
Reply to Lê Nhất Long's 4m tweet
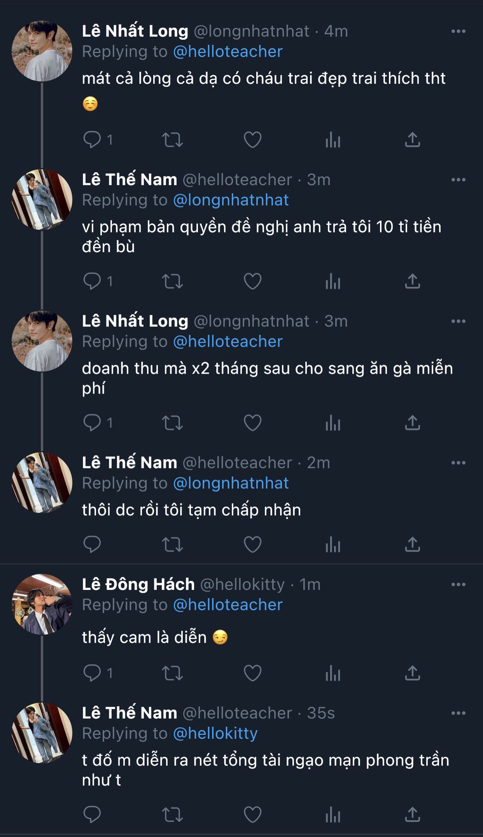92,140
